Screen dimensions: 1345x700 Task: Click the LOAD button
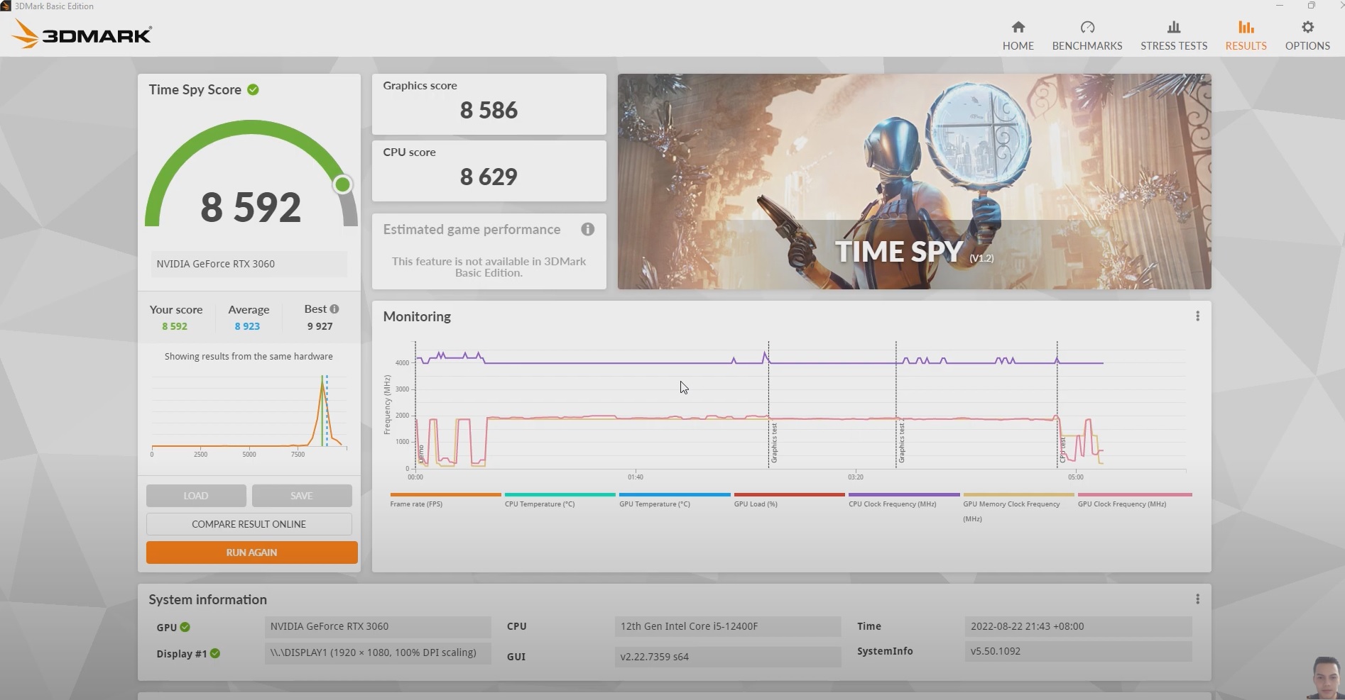pyautogui.click(x=196, y=496)
